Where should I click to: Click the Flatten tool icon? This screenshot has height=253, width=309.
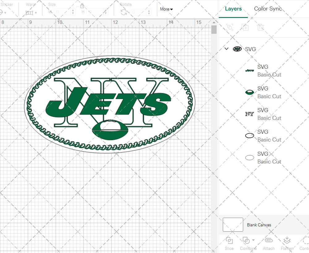[287, 240]
